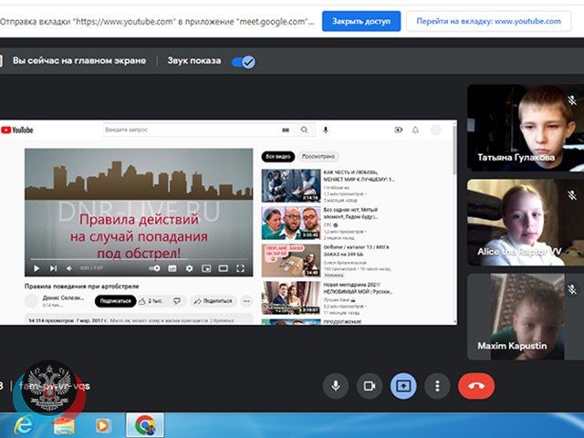This screenshot has width=584, height=438.
Task: Open YouTube notifications bell
Action: (416, 130)
